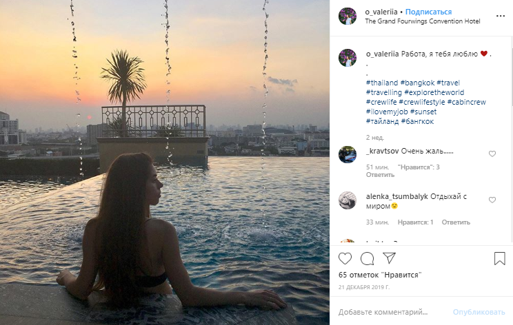
Task: Click the Опубликовать publish button
Action: (x=479, y=311)
